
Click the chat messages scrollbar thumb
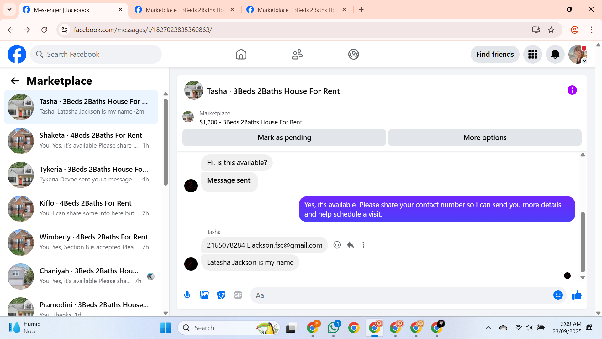coord(583,242)
